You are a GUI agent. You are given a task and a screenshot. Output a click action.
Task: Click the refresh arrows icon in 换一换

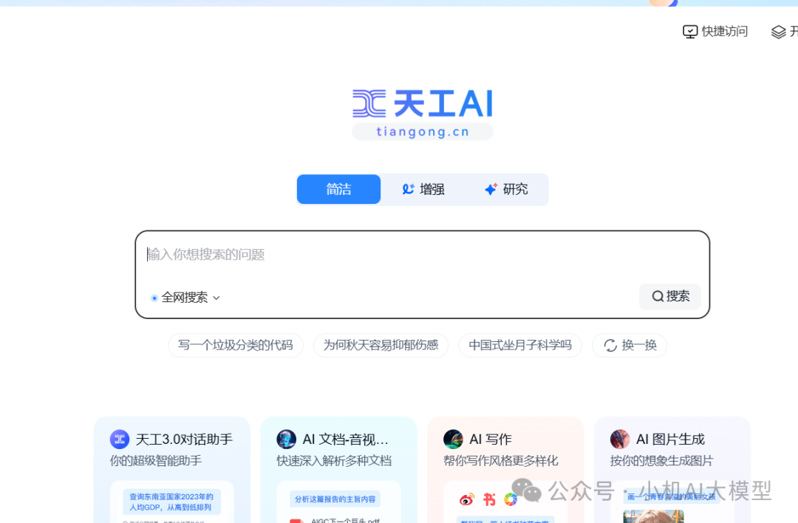point(610,346)
